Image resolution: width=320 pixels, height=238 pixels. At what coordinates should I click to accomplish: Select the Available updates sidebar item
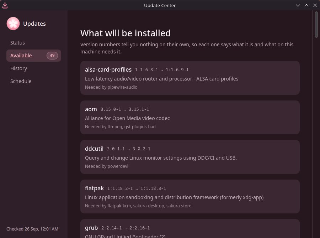coord(34,56)
